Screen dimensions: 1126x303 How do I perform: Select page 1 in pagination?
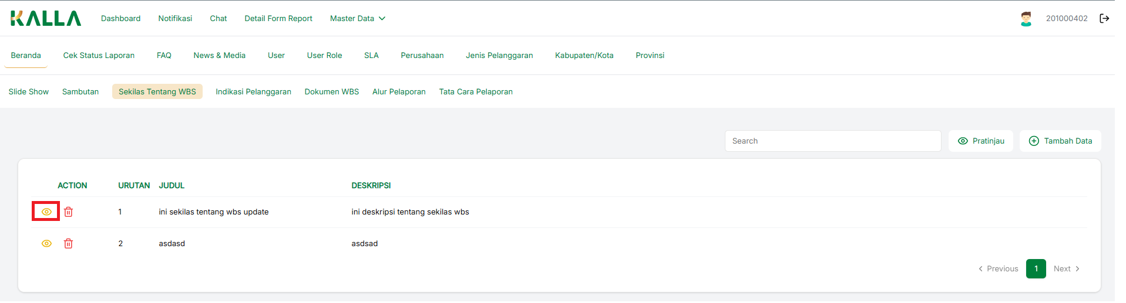coord(1036,268)
